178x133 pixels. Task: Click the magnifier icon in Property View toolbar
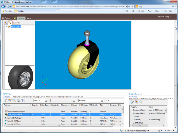(x=141, y=102)
